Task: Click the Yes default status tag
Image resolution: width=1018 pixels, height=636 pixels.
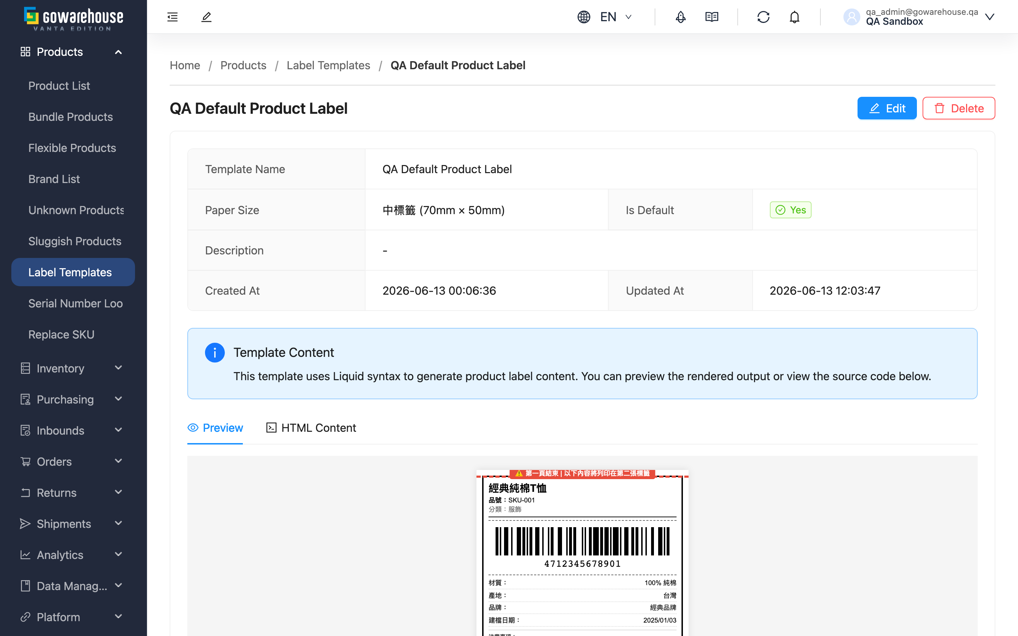Action: click(790, 210)
